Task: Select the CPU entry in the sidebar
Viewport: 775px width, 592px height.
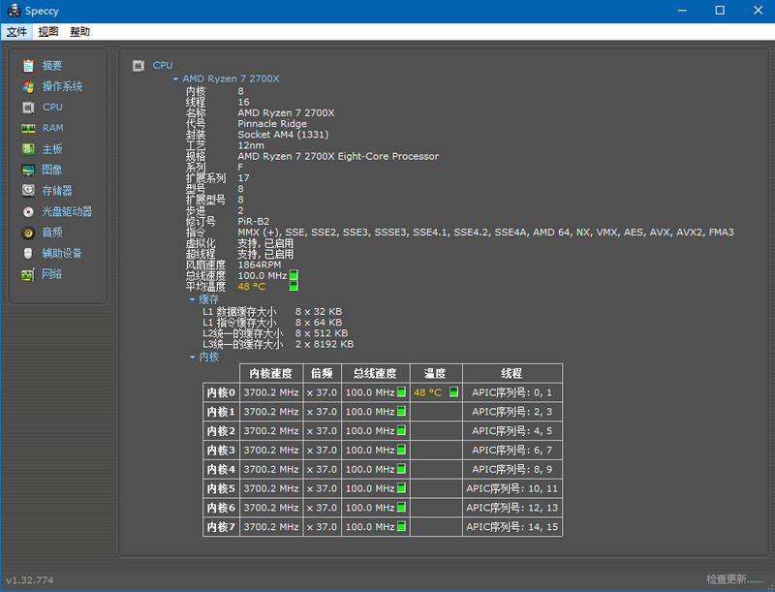Action: 51,108
